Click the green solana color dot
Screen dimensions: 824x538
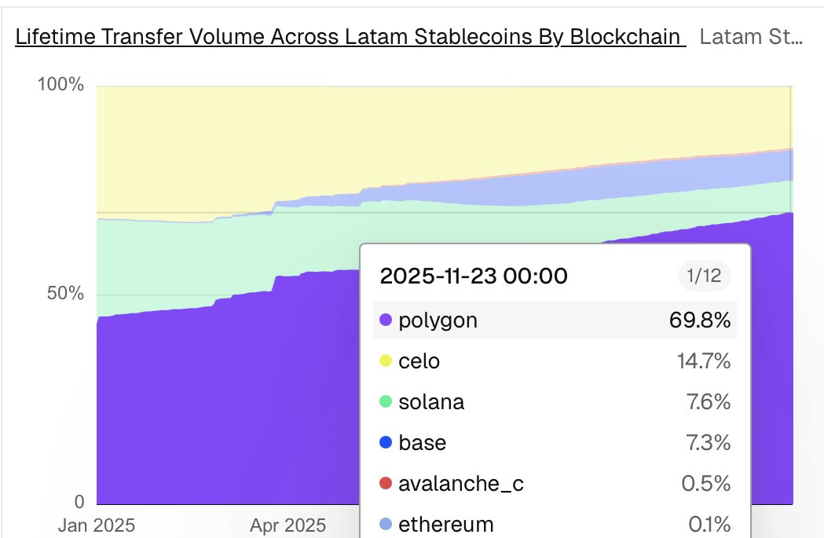pyautogui.click(x=386, y=401)
